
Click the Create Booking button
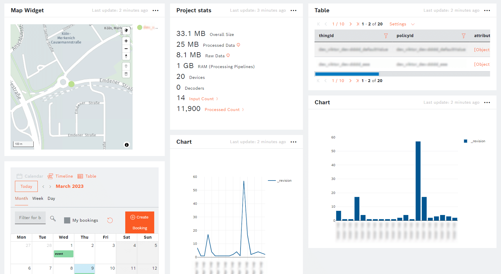pyautogui.click(x=140, y=222)
